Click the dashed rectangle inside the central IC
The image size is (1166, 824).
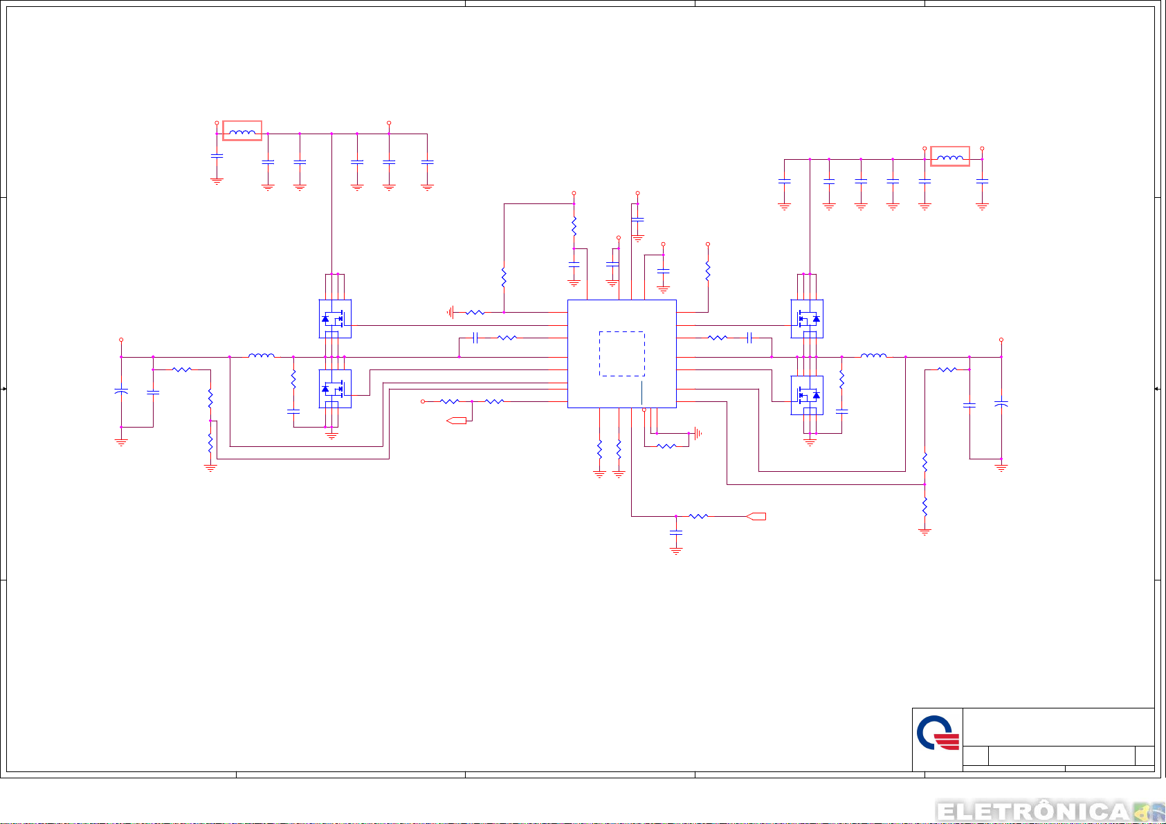[x=622, y=354]
